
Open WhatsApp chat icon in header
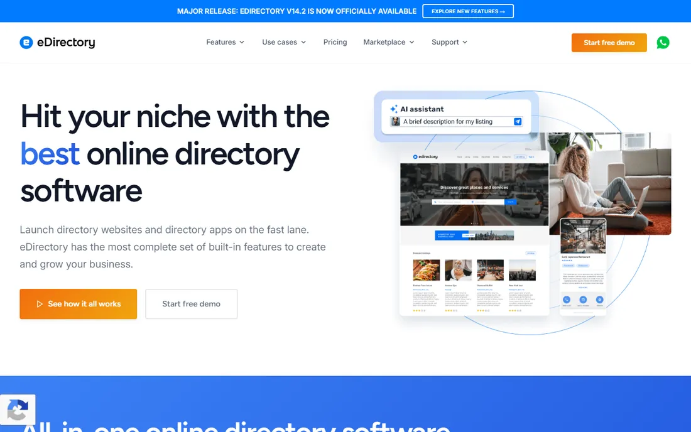point(663,42)
